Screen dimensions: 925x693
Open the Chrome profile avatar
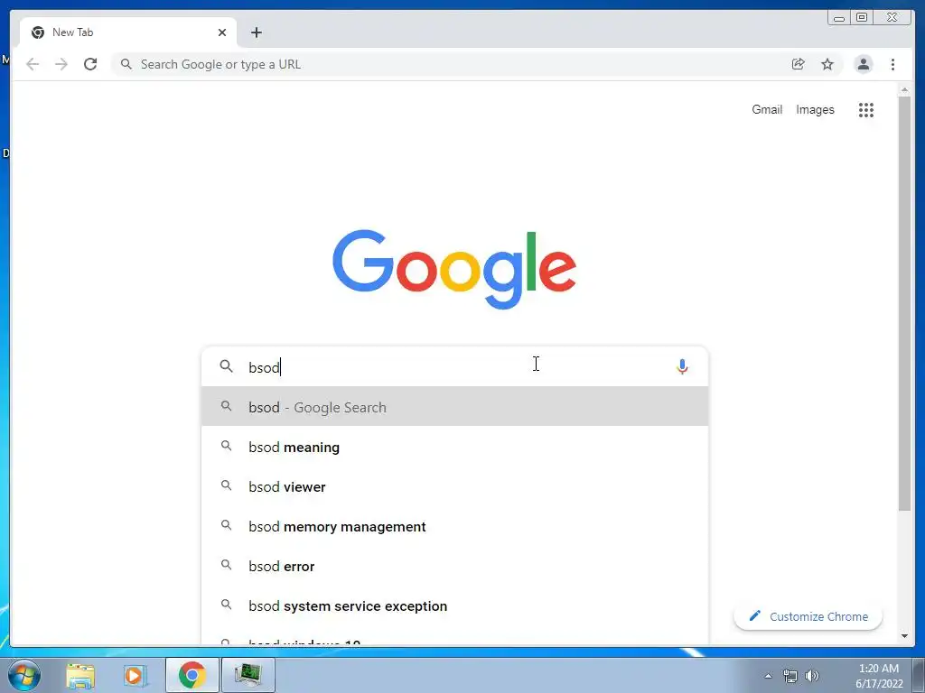coord(863,64)
